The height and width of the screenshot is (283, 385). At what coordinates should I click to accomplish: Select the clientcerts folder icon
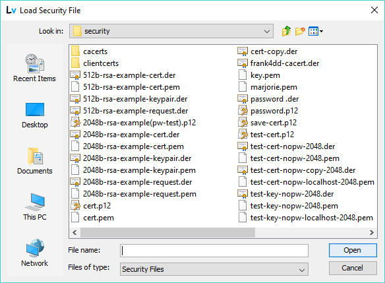[75, 63]
